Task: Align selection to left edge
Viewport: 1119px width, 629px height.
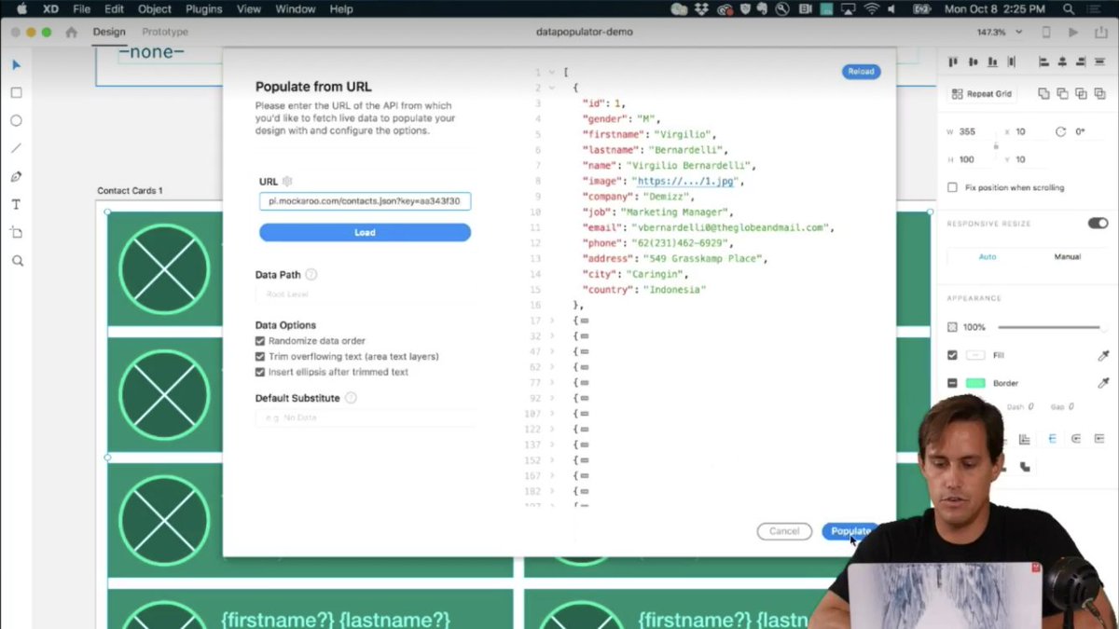Action: coord(1043,62)
